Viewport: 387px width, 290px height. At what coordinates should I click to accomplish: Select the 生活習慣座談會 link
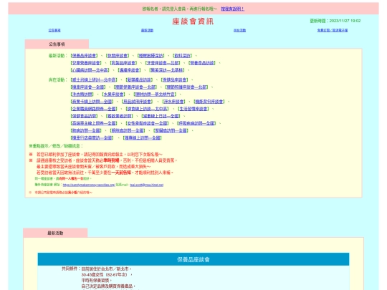193,109
